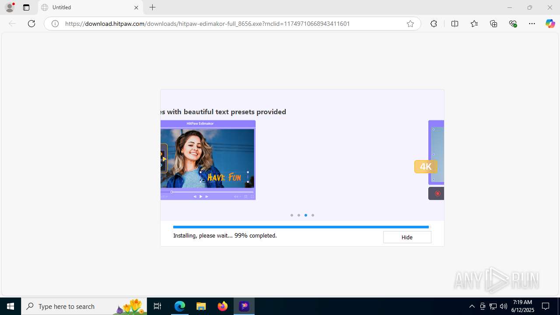Select the second carousel dot indicator
The image size is (560, 315).
click(x=299, y=215)
